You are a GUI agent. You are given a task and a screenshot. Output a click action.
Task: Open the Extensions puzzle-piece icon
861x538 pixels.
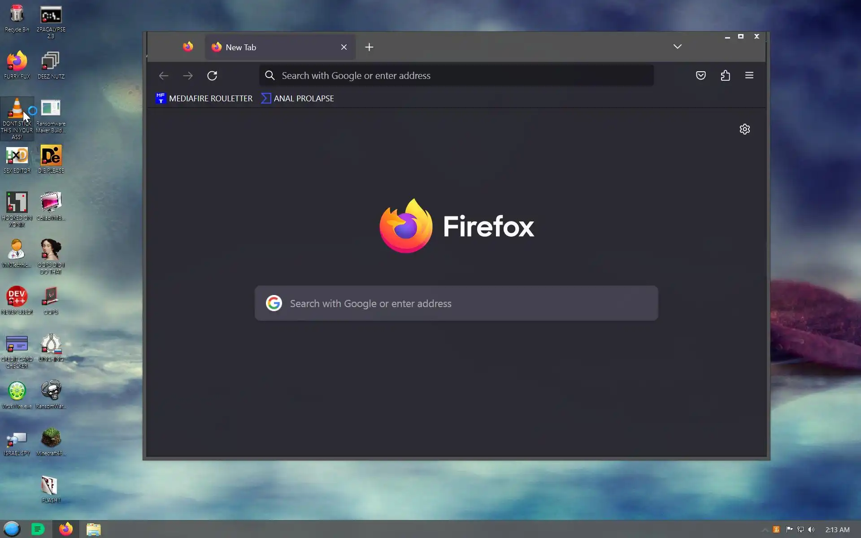tap(725, 76)
